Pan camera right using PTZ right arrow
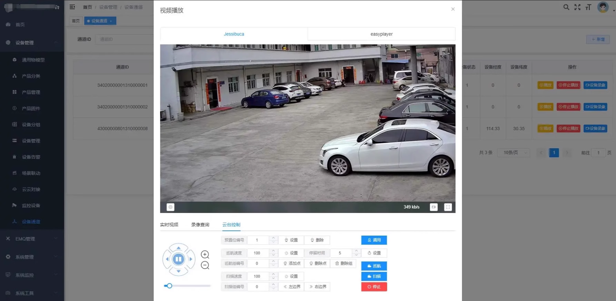This screenshot has width=616, height=301. point(190,259)
